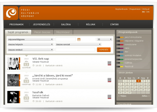157x112 pixels.
Task: Select the HU language link
Action: pyautogui.click(x=143, y=12)
